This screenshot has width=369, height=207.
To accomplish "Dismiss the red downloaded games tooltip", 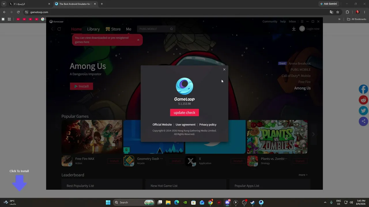I will tap(138, 40).
